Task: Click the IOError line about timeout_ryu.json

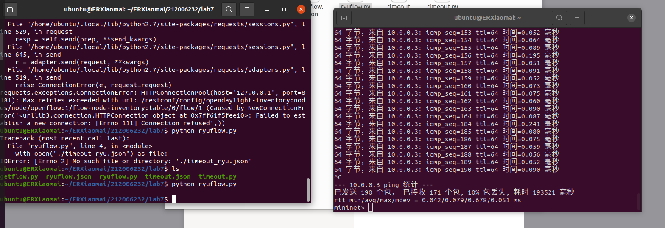Action: coord(126,161)
